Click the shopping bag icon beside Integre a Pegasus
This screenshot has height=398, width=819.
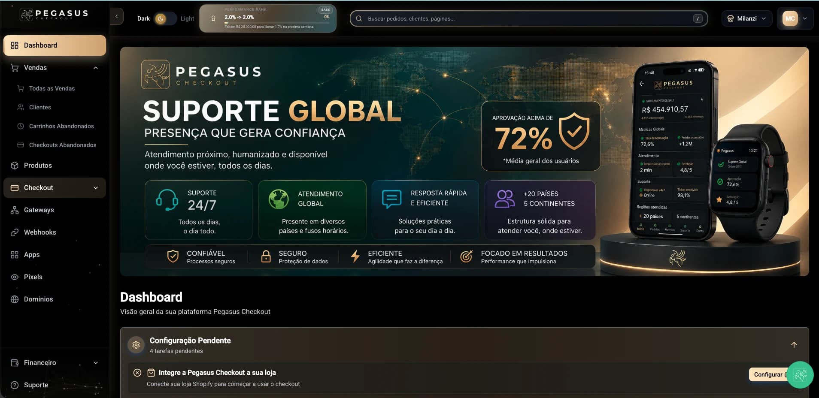(x=151, y=373)
